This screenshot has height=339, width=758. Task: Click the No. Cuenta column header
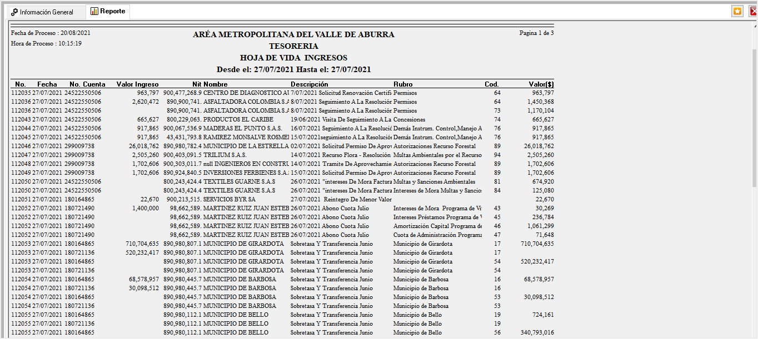[87, 84]
